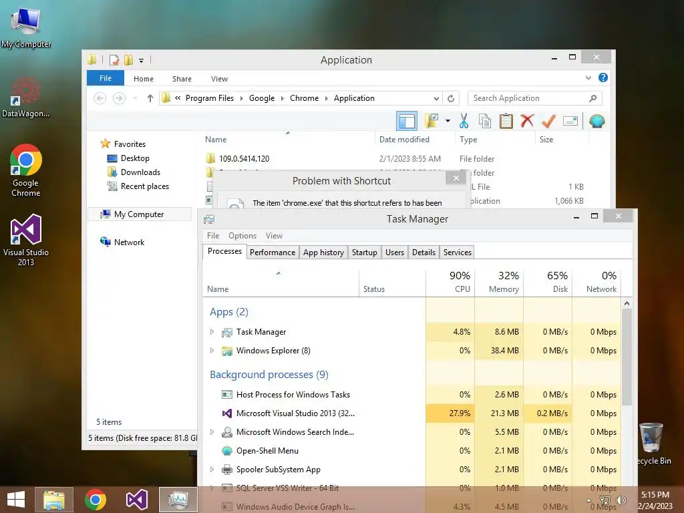Click the Task Manager taskbar button
Viewport: 684px width, 513px height.
click(x=178, y=500)
